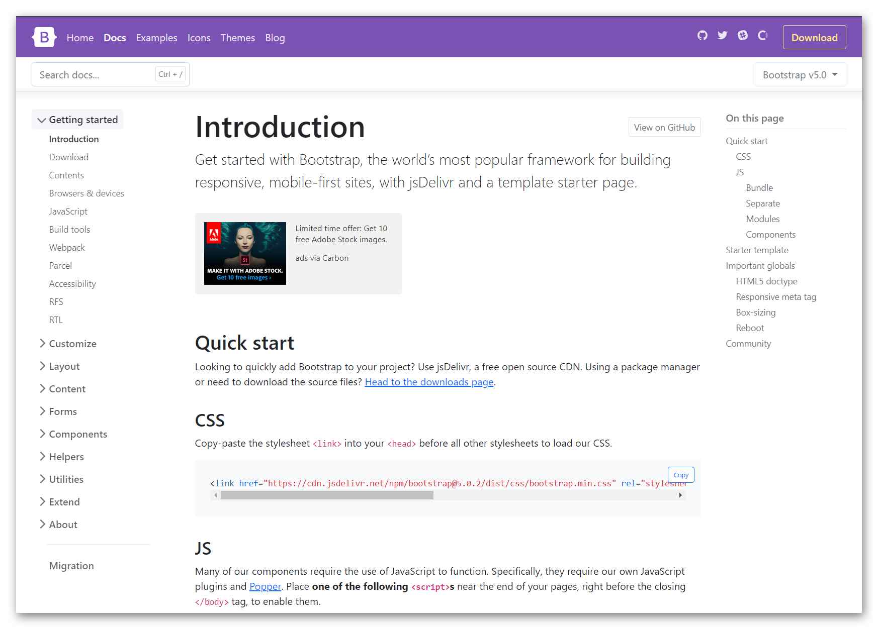Expand the Extend section
This screenshot has width=878, height=629.
coord(60,502)
